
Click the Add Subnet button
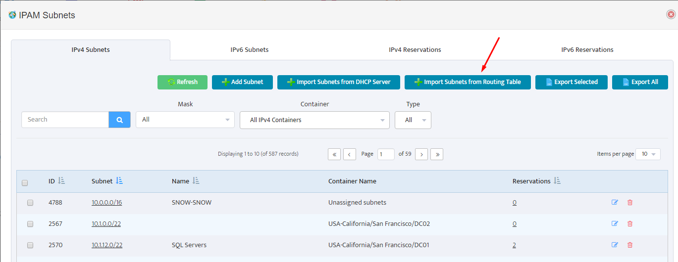(x=242, y=82)
